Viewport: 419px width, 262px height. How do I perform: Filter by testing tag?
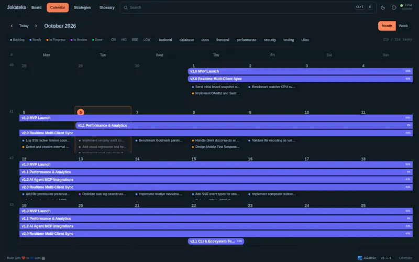tap(289, 40)
